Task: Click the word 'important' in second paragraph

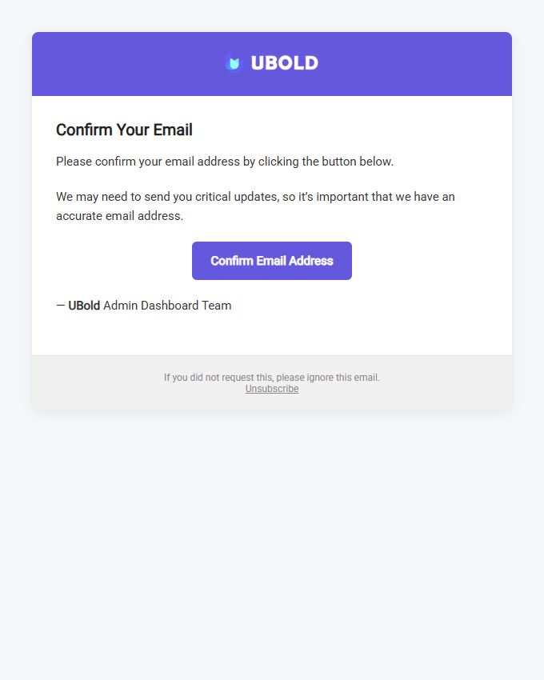Action: (x=343, y=197)
